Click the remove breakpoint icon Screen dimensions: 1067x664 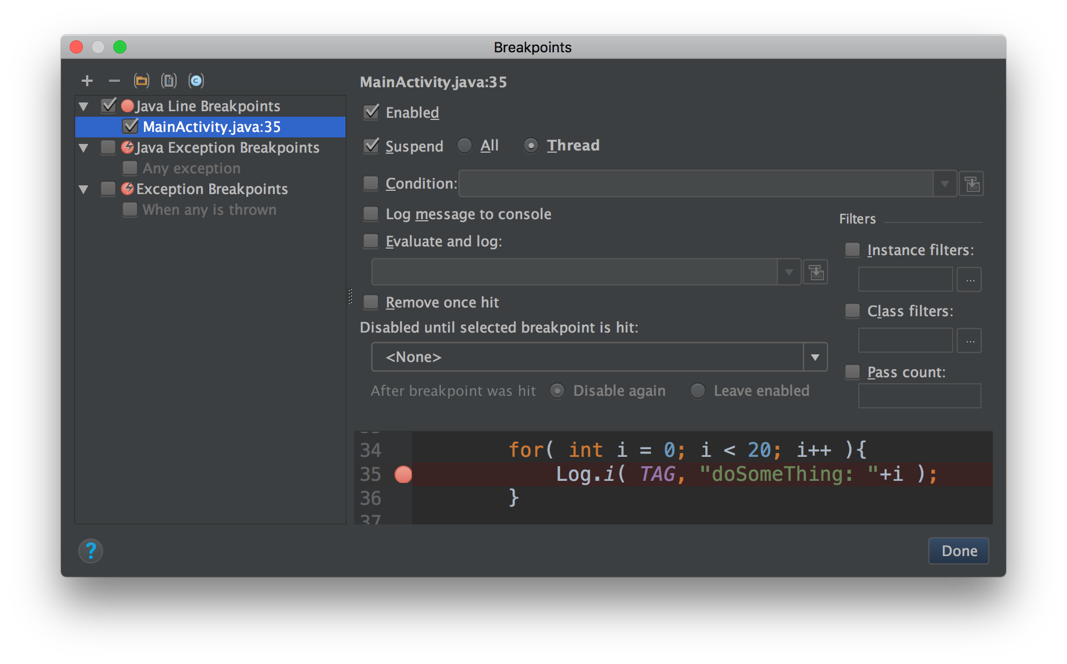coord(113,80)
